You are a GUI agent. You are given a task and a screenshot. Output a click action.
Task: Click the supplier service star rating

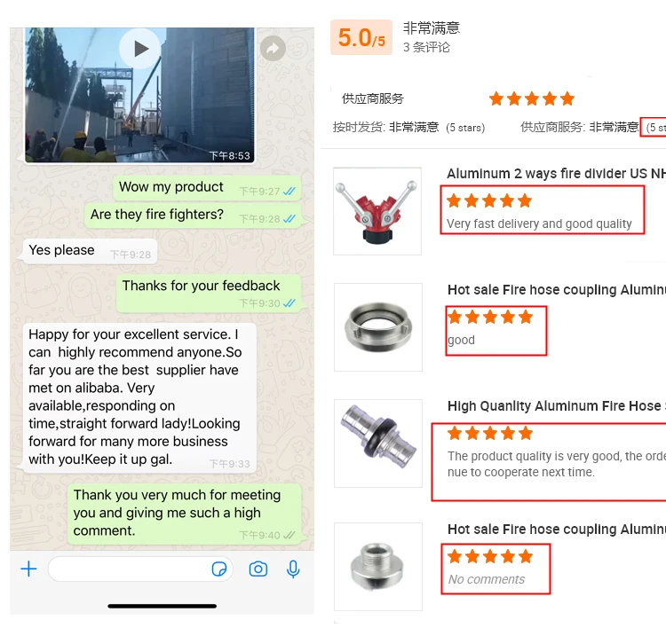[531, 98]
